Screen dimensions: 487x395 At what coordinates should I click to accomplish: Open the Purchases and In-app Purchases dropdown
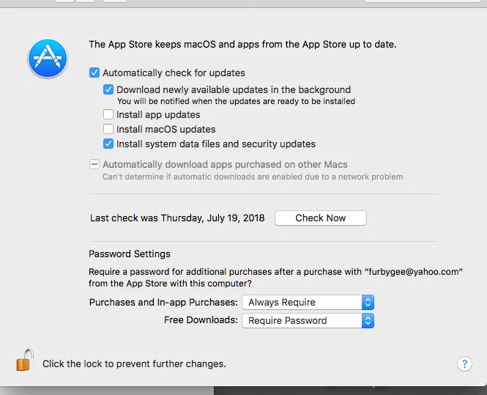pos(308,302)
